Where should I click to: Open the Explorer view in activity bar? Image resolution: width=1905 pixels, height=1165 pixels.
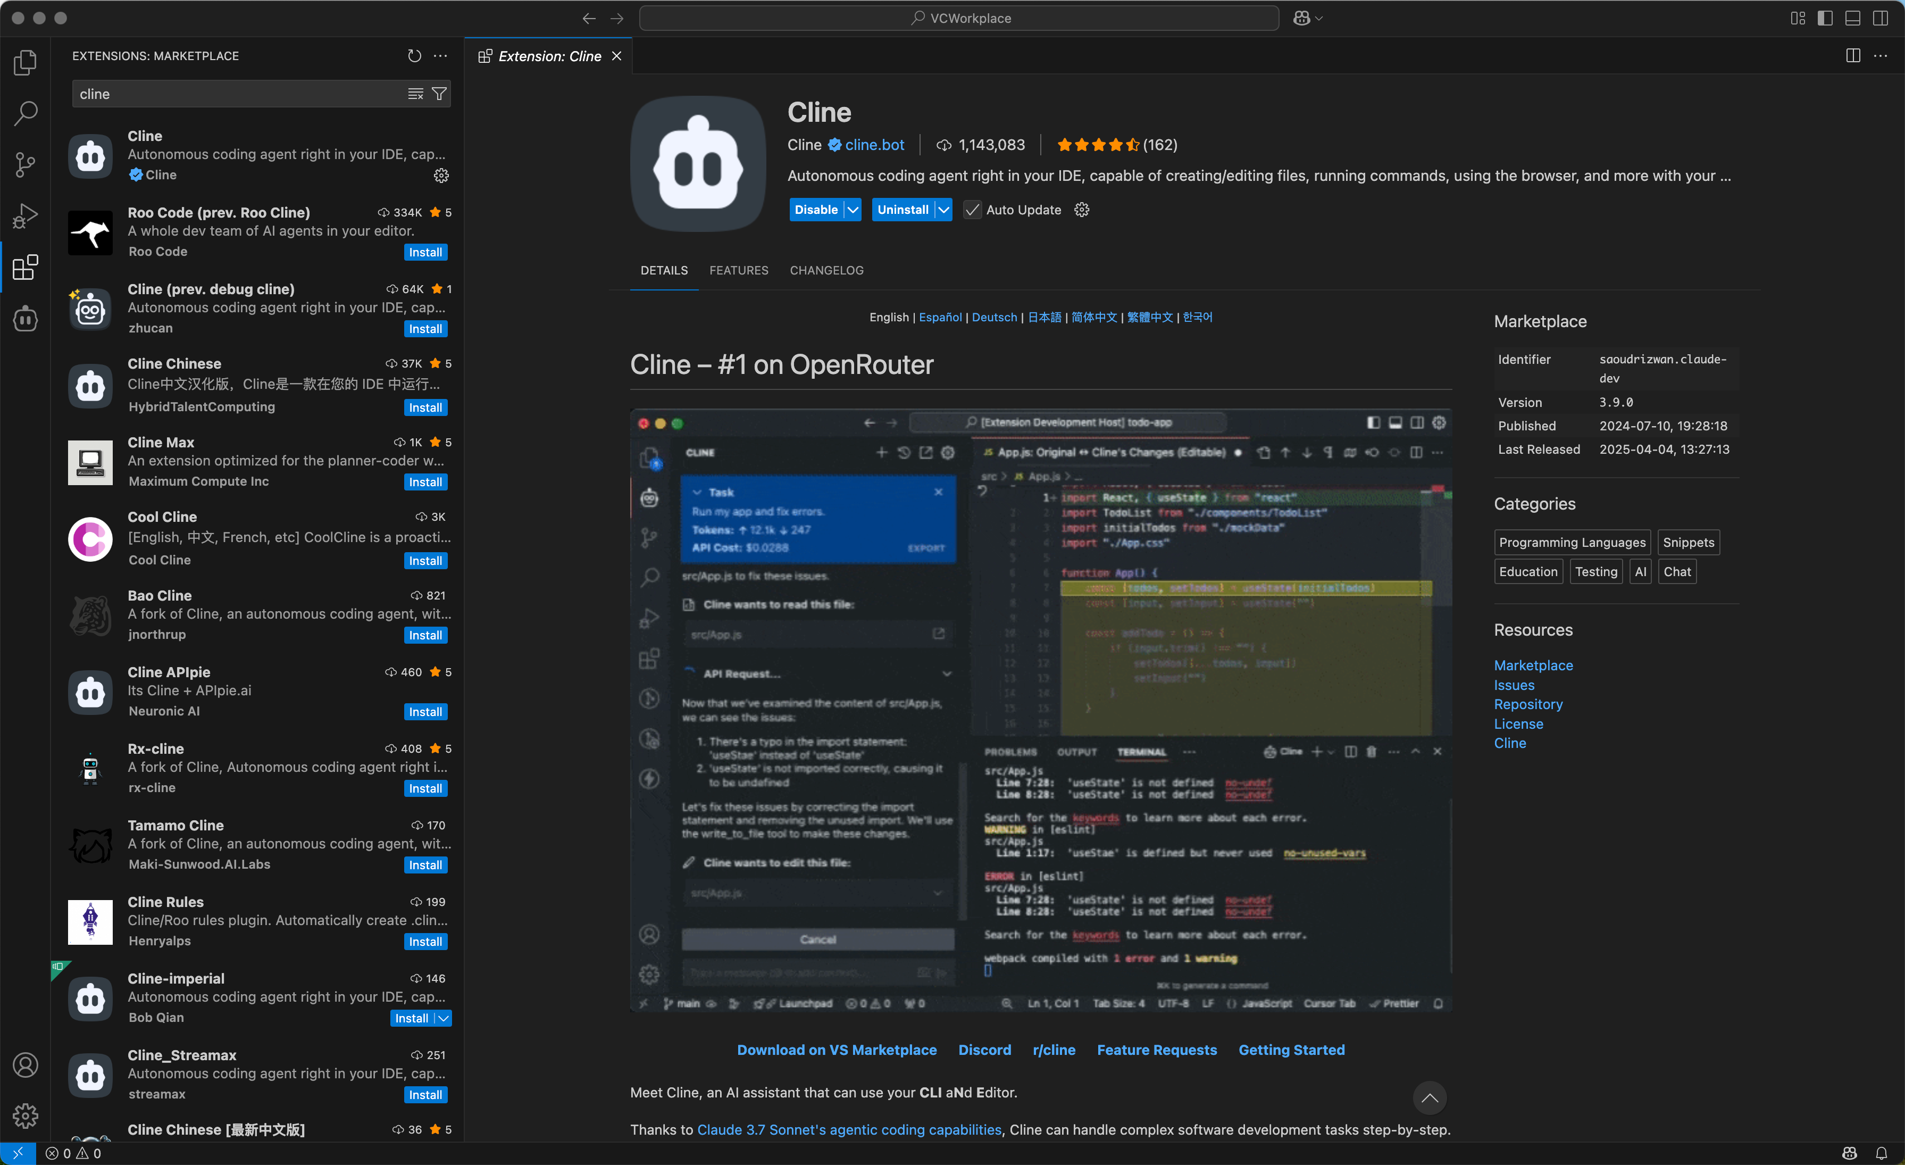click(25, 63)
